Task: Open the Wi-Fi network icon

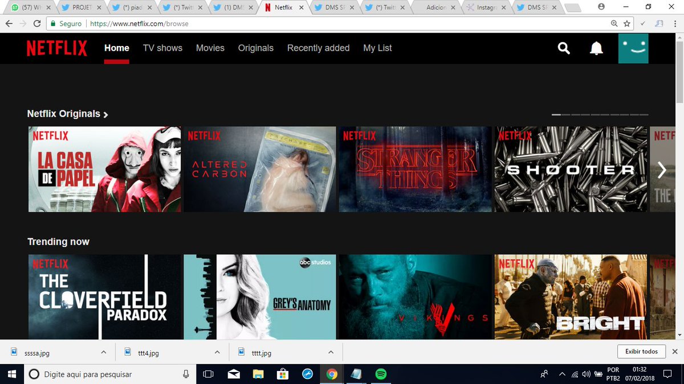Action: [575, 374]
